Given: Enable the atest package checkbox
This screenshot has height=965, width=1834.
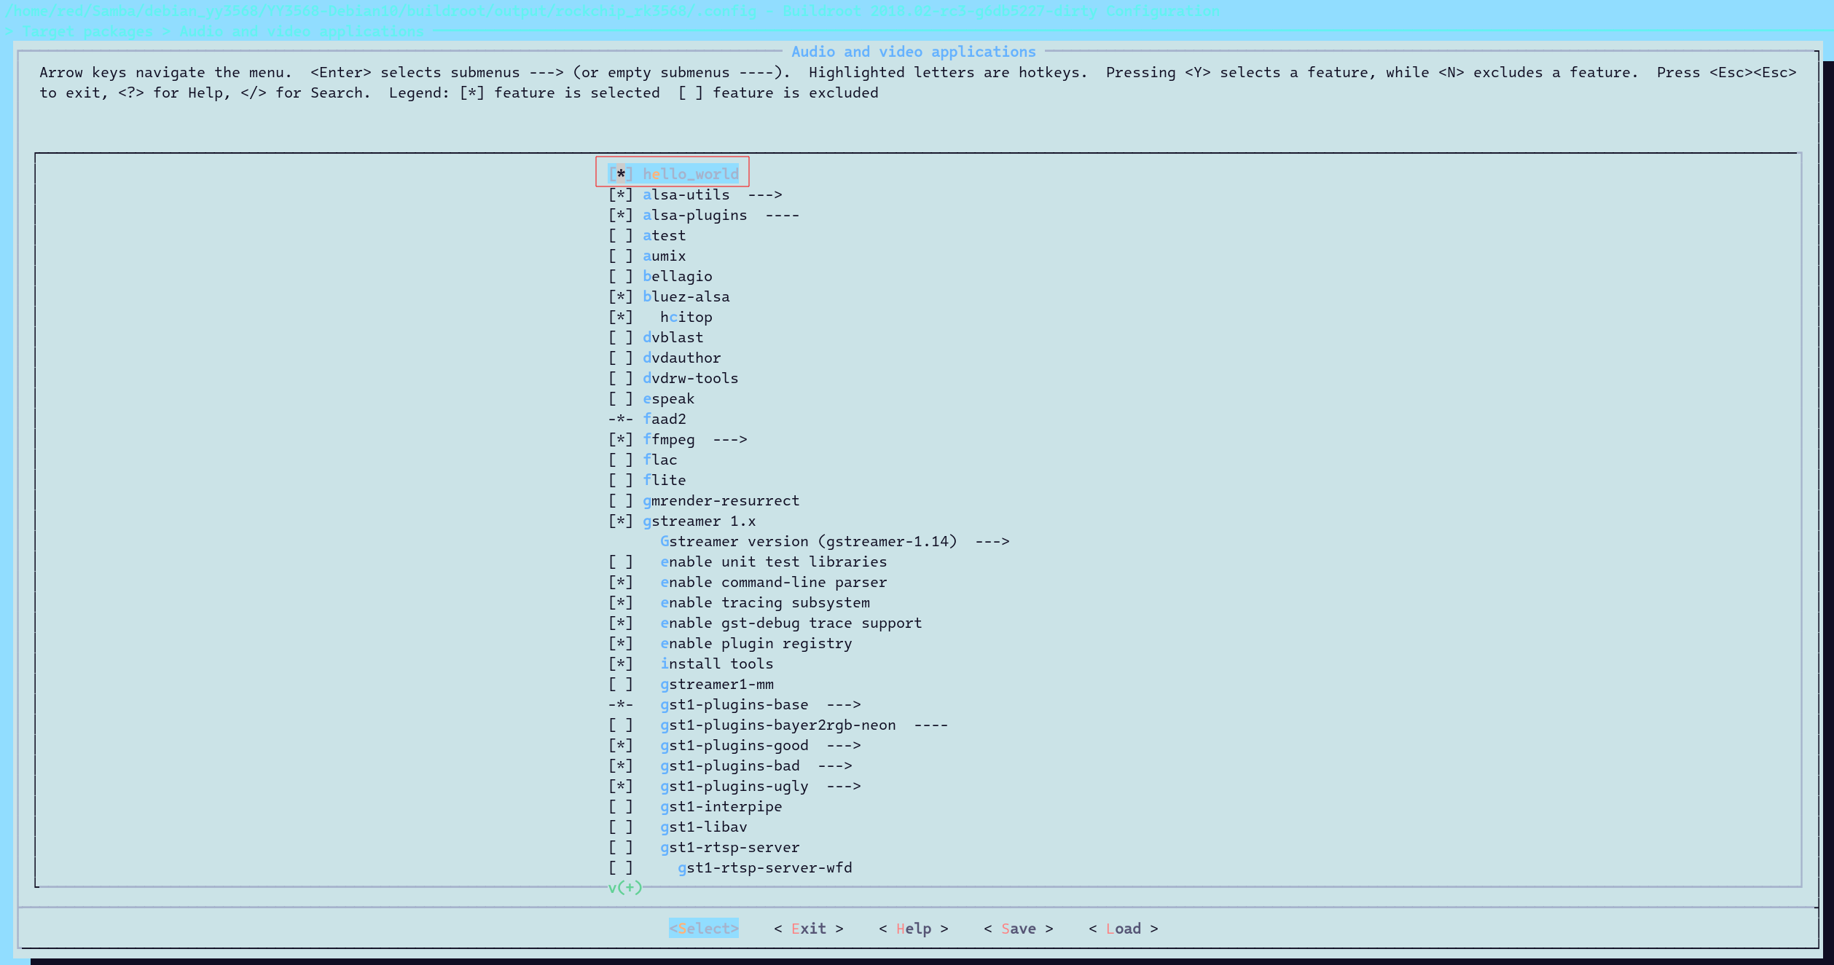Looking at the screenshot, I should pos(620,236).
